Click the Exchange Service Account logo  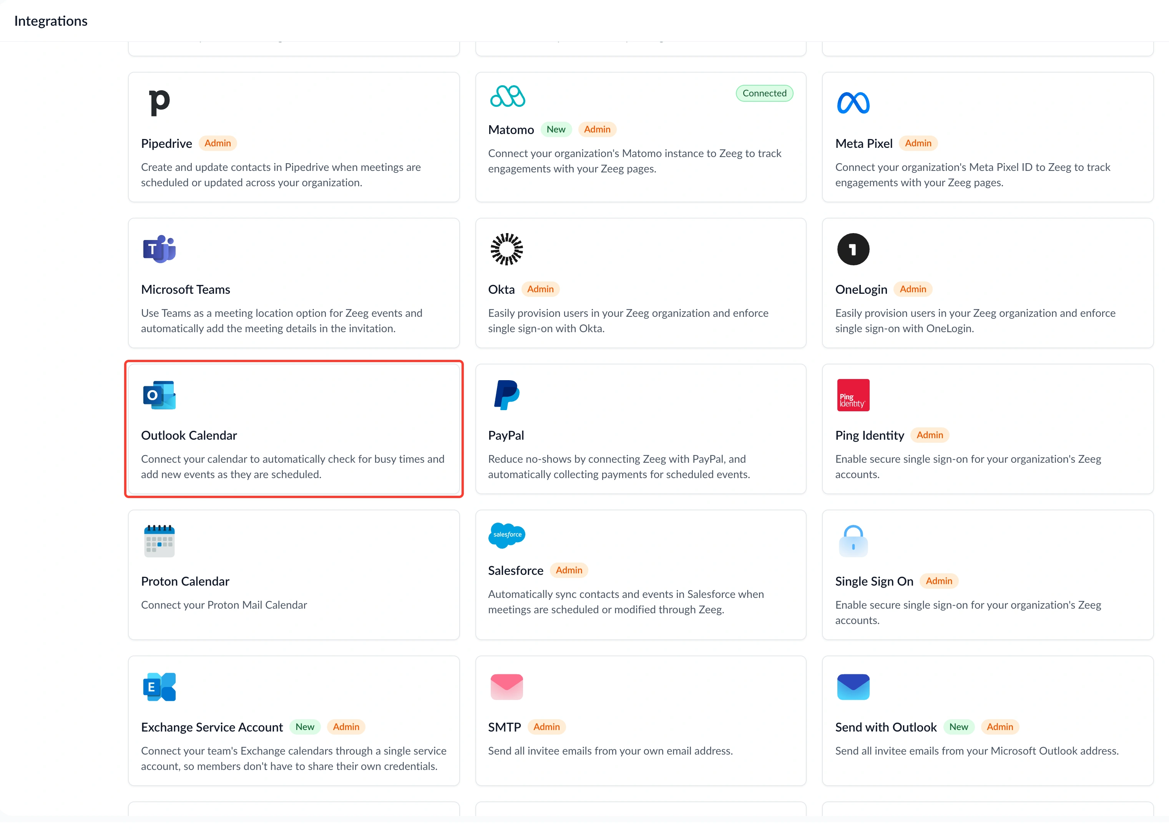tap(159, 687)
